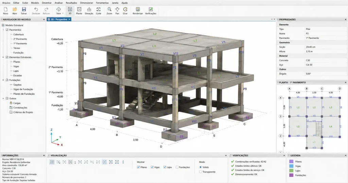
Task: Collapse the Fundações tree node
Action: pyautogui.click(x=3, y=80)
